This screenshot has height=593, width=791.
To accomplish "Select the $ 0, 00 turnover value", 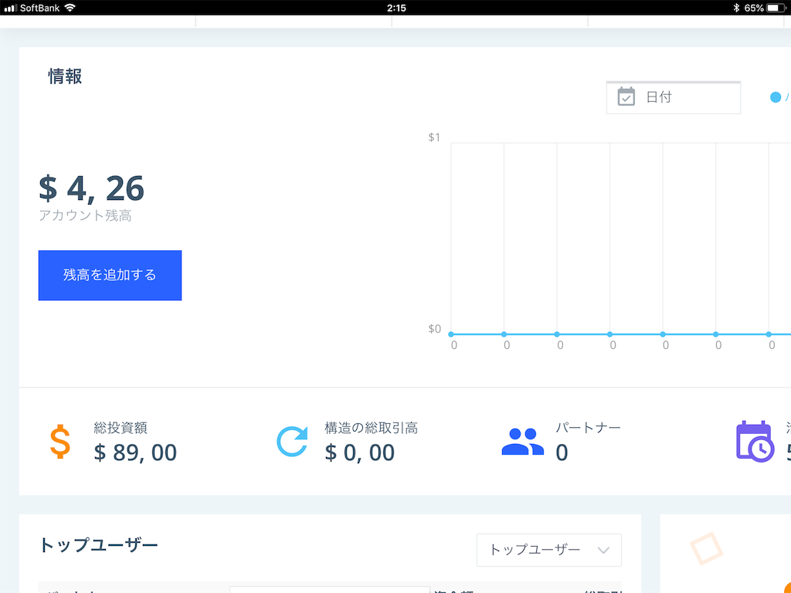I will 360,452.
